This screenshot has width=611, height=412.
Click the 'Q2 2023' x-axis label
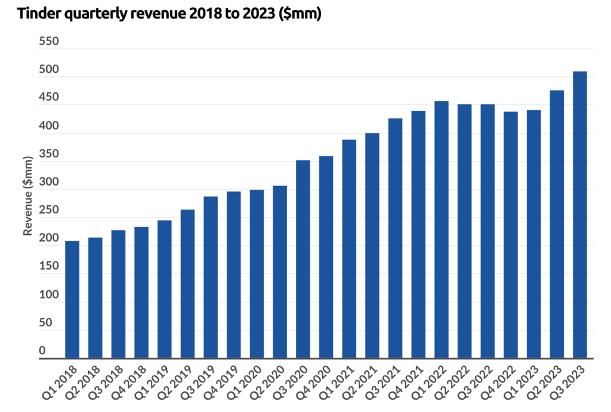click(544, 383)
